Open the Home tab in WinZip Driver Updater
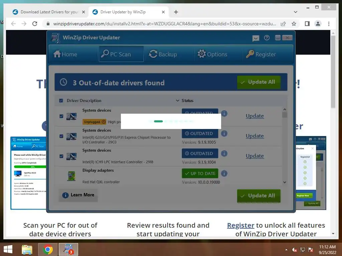The width and height of the screenshot is (342, 256). [x=65, y=54]
